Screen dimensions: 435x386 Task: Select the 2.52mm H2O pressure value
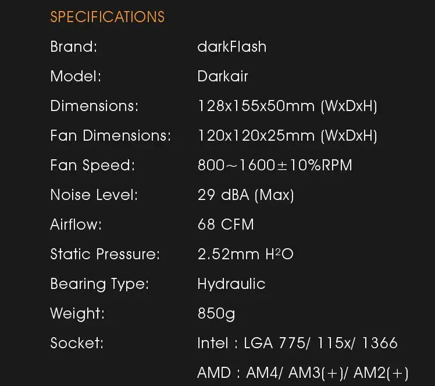[245, 254]
